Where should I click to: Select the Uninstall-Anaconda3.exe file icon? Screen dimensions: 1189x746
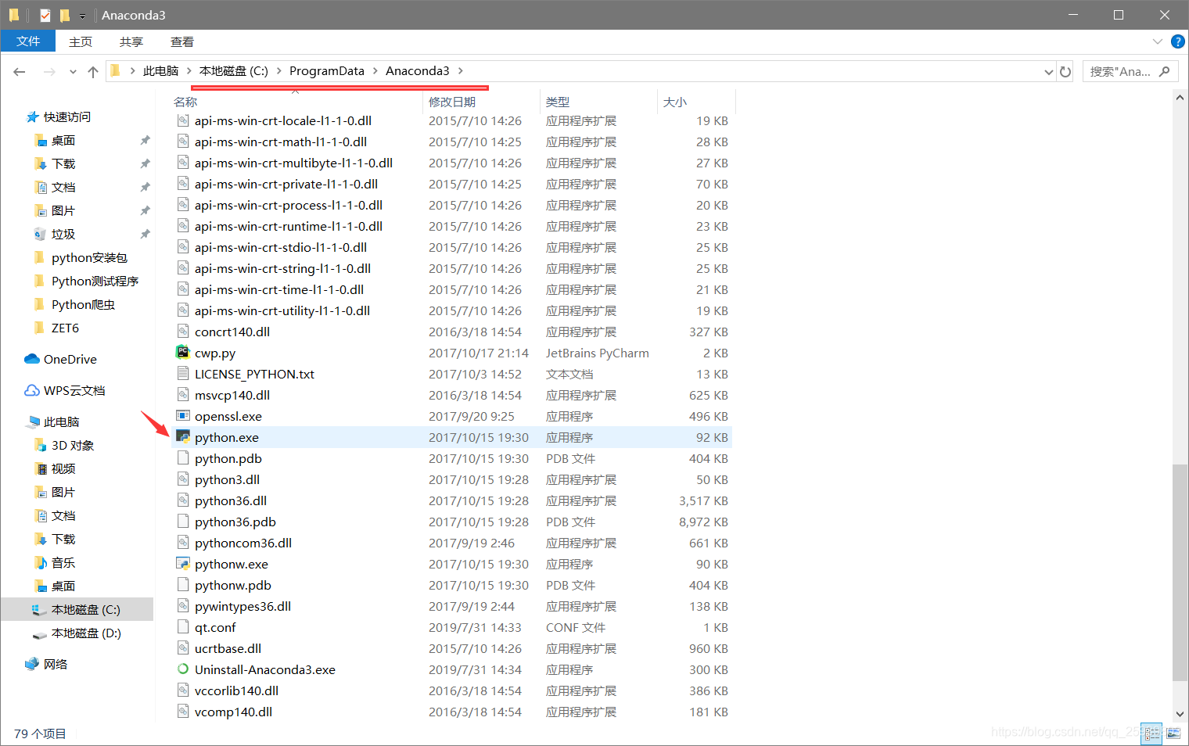(183, 669)
